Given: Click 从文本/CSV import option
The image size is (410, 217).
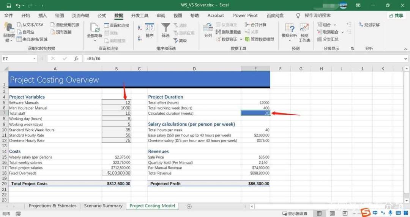Looking at the screenshot, I should pos(30,25).
